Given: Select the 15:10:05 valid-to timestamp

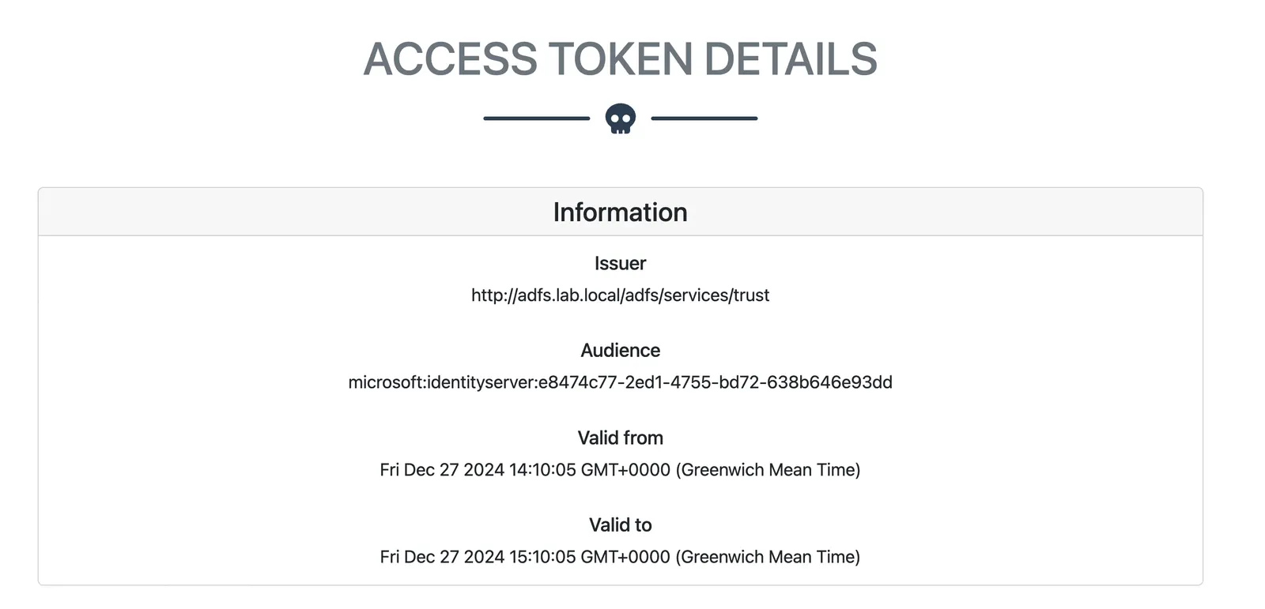Looking at the screenshot, I should [x=621, y=557].
